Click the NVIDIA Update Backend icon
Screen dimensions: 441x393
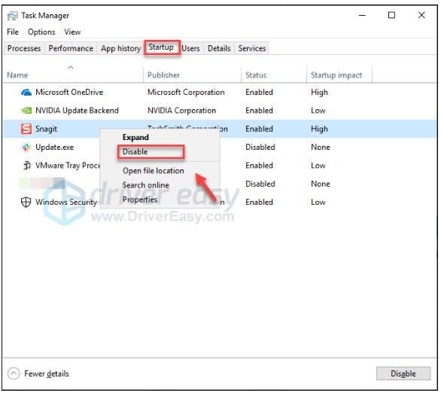click(26, 111)
